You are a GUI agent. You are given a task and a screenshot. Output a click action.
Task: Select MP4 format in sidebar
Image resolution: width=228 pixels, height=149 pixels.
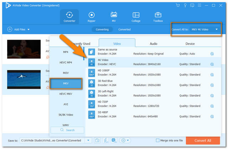point(66,52)
